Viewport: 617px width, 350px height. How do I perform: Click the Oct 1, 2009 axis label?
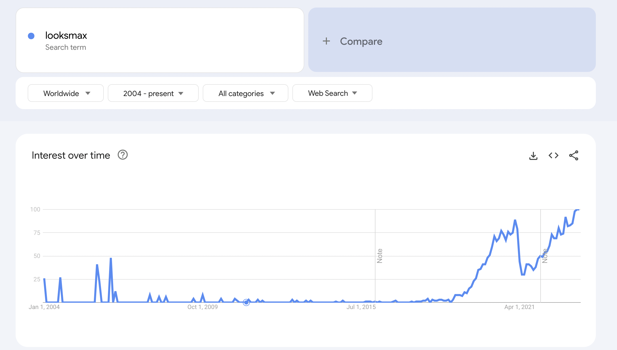pos(202,307)
